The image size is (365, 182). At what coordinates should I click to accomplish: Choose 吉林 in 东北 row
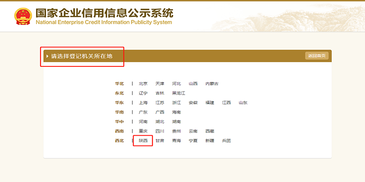point(160,93)
